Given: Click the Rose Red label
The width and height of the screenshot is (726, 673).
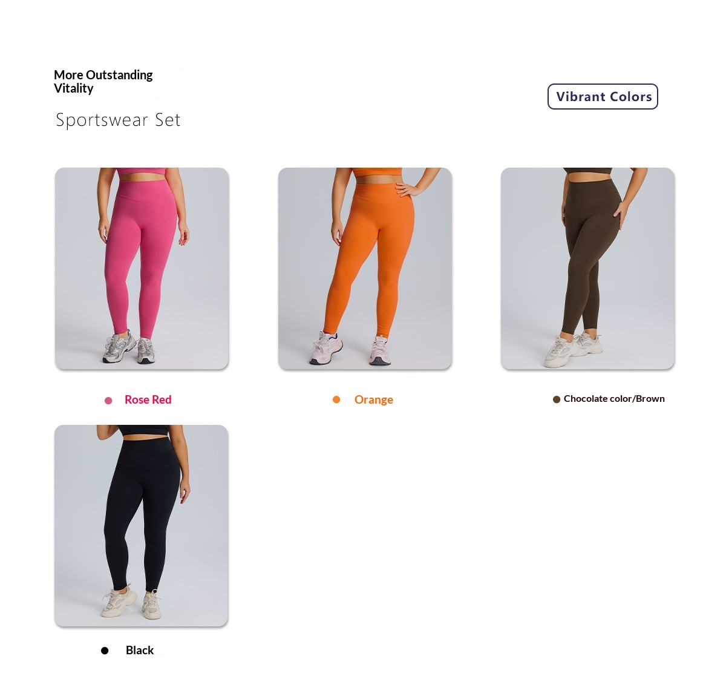Looking at the screenshot, I should pos(148,400).
